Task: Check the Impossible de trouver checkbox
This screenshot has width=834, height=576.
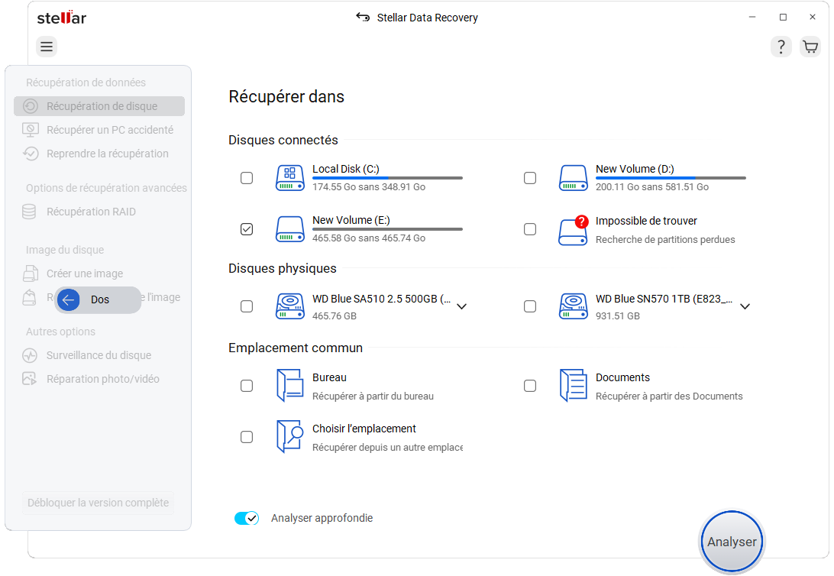Action: [530, 229]
